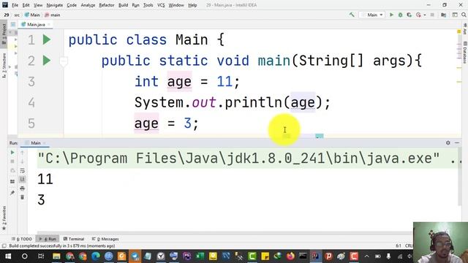Open the Navigate menu
The height and width of the screenshot is (263, 468).
click(55, 5)
